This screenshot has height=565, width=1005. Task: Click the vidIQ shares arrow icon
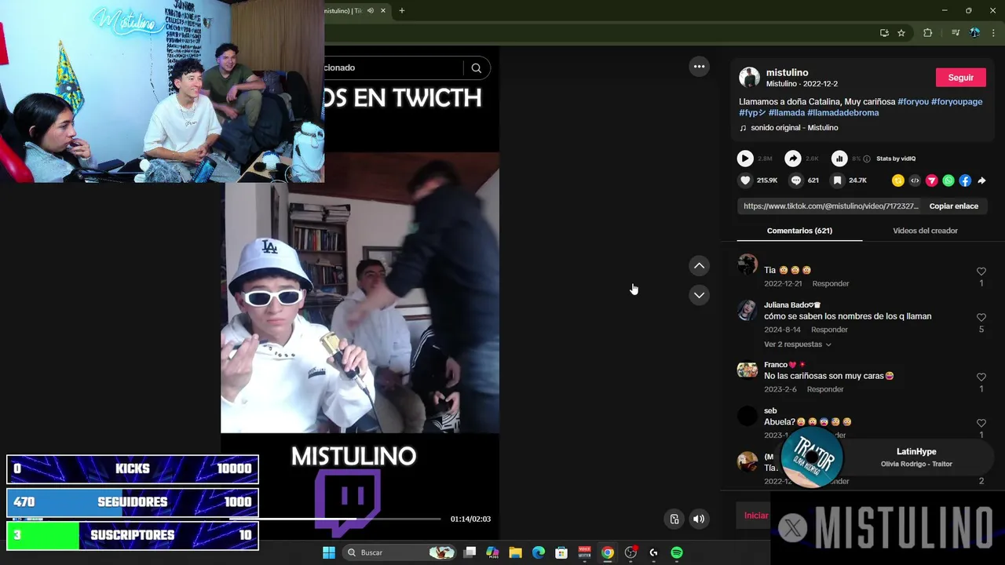pyautogui.click(x=793, y=159)
